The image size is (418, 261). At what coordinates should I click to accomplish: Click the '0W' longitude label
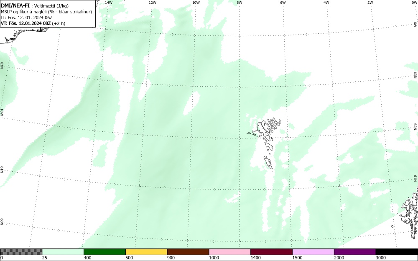(x=414, y=3)
